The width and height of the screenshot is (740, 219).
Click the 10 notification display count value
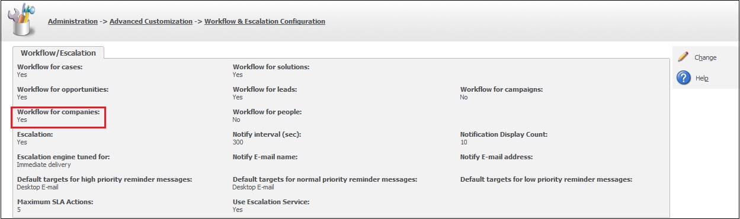click(464, 142)
